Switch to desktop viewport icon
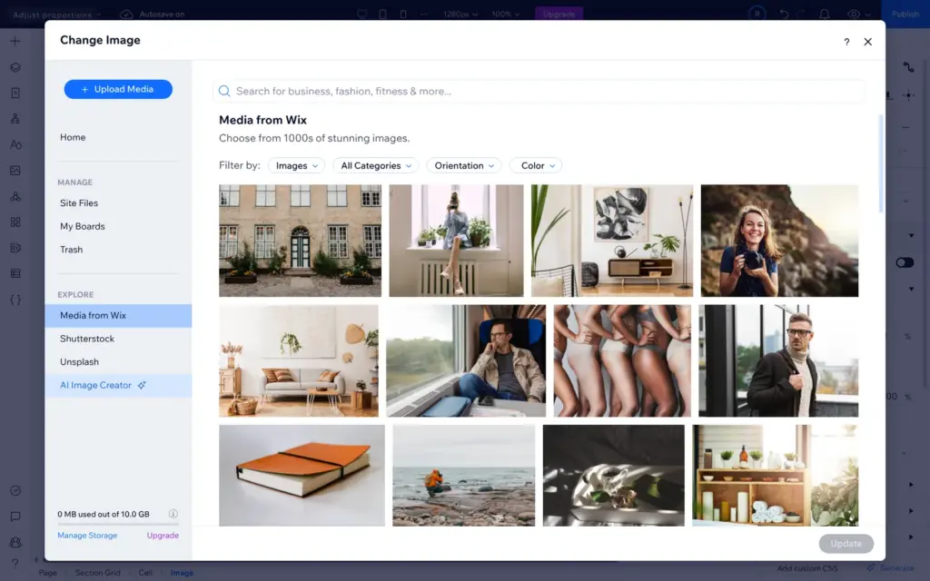930x581 pixels. click(361, 14)
